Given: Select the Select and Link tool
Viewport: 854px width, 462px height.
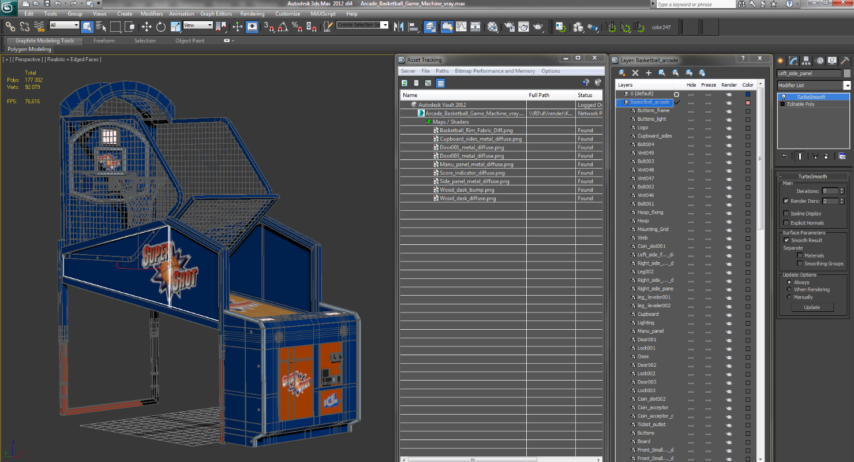Looking at the screenshot, I should click(10, 27).
